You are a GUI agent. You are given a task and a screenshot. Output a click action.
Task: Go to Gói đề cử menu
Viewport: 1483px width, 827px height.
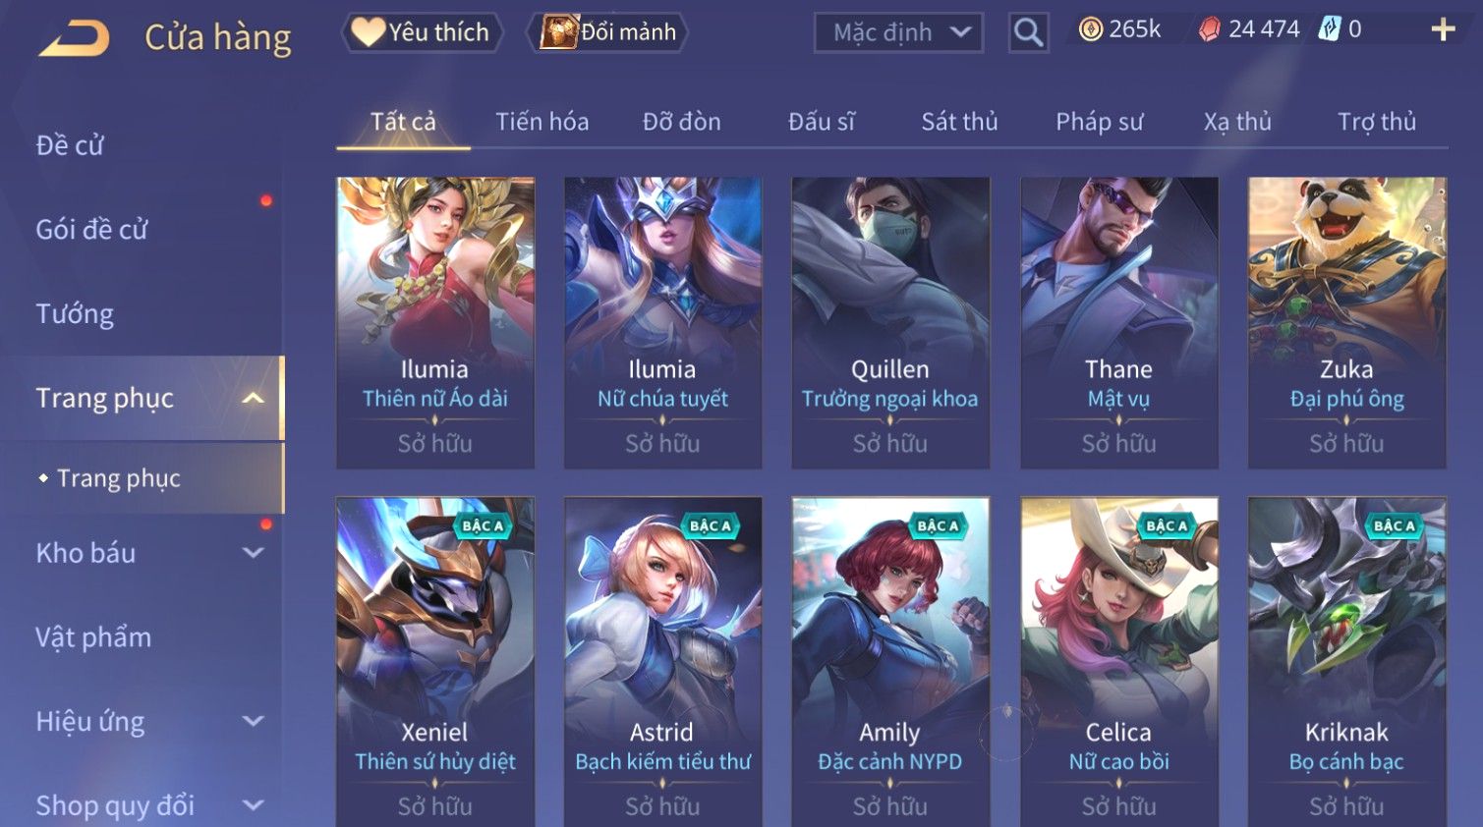click(x=91, y=230)
